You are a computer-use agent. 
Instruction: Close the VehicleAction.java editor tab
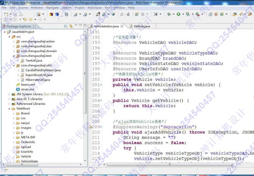pos(122,26)
